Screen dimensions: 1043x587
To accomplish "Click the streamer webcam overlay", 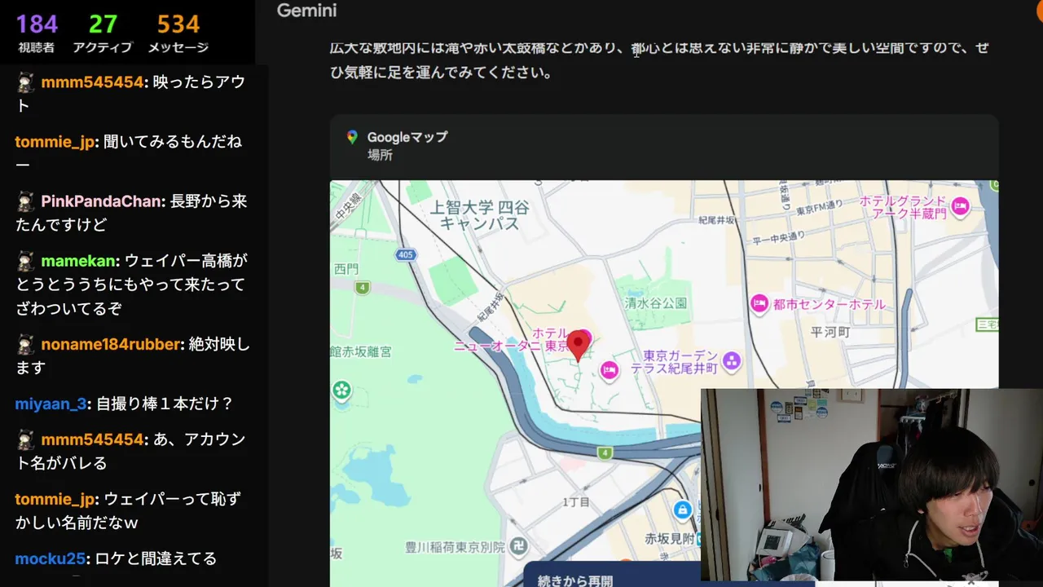I will pos(872,485).
